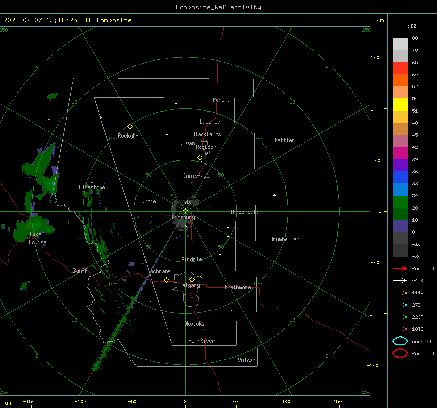Click the Composite_Reflectivity title

click(x=218, y=7)
